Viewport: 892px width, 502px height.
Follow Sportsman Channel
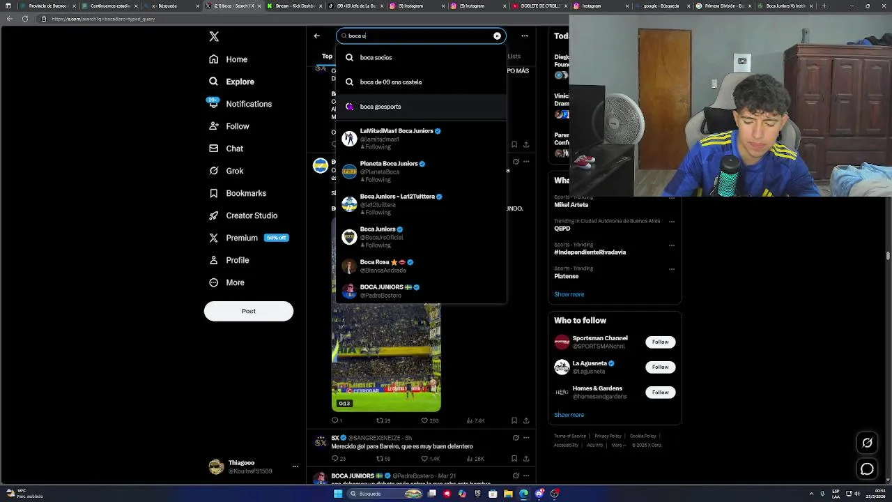(660, 342)
